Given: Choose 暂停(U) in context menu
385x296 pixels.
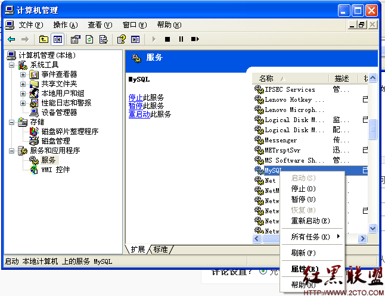Looking at the screenshot, I should 312,199.
